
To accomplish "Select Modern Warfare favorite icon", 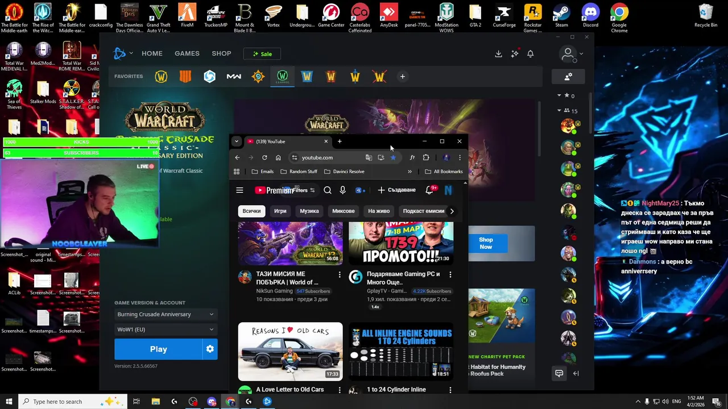I will pos(234,77).
